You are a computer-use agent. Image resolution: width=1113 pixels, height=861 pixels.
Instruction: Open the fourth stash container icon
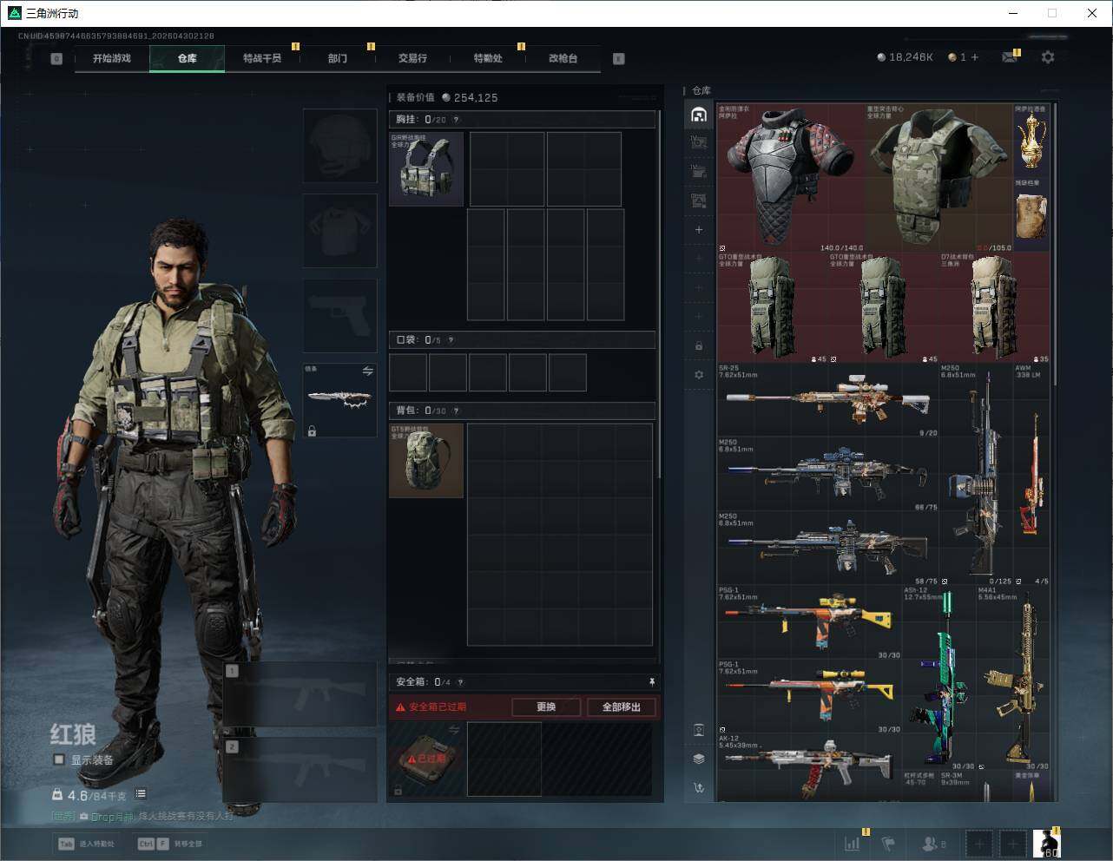[699, 200]
